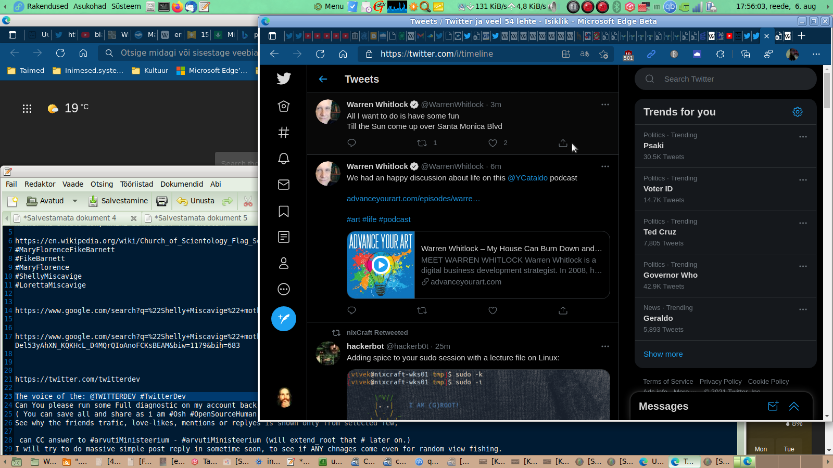
Task: Open more options on the hackerbot tweet
Action: click(605, 346)
